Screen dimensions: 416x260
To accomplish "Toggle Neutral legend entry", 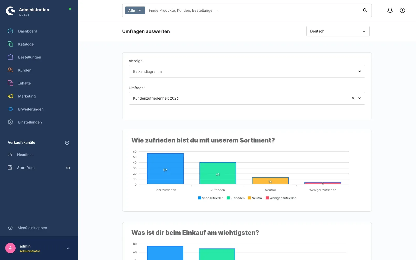I will click(255, 198).
